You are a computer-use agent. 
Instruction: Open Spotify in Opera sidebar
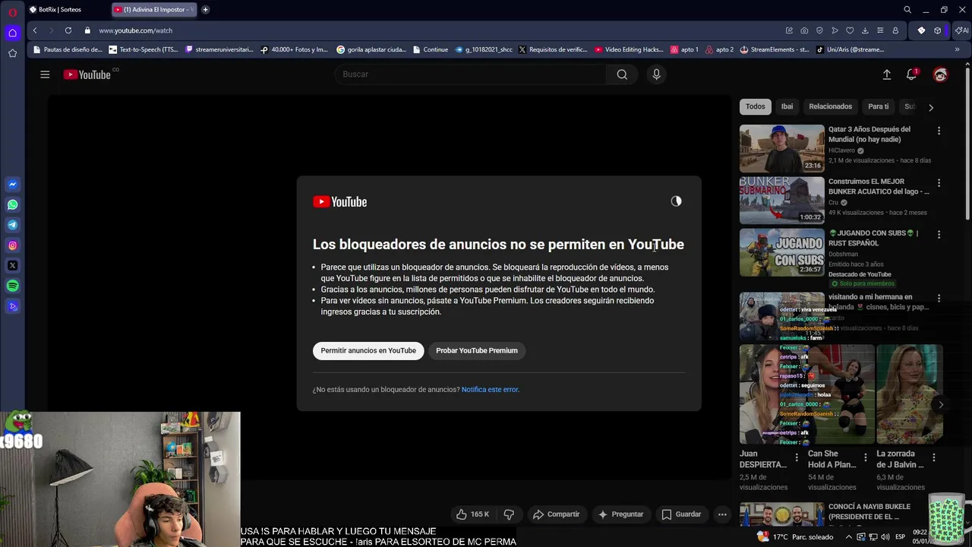tap(12, 286)
